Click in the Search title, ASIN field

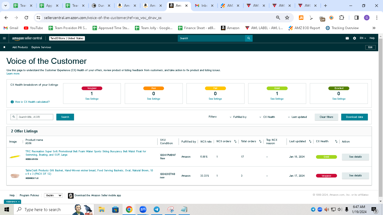[x=35, y=117]
